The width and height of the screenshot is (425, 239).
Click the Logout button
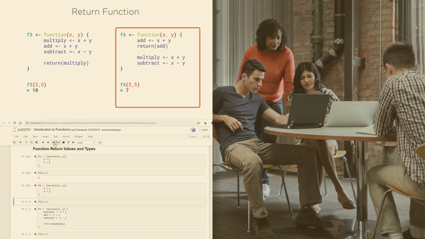click(x=204, y=129)
